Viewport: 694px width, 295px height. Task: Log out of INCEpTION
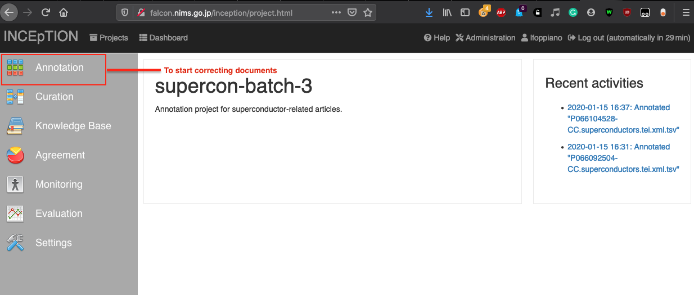coord(629,38)
